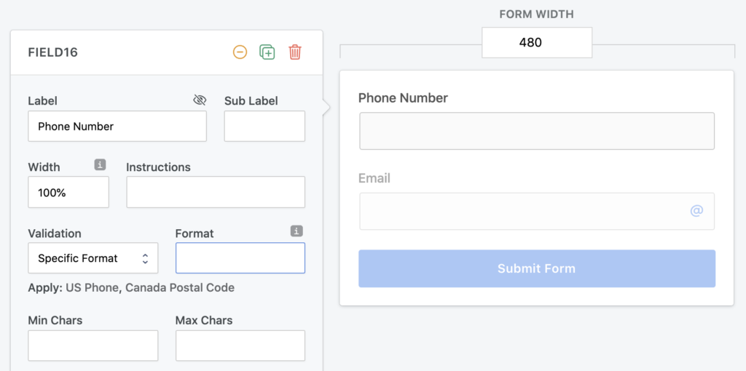Click the @ icon in Email field
Viewport: 746px width, 371px height.
696,211
